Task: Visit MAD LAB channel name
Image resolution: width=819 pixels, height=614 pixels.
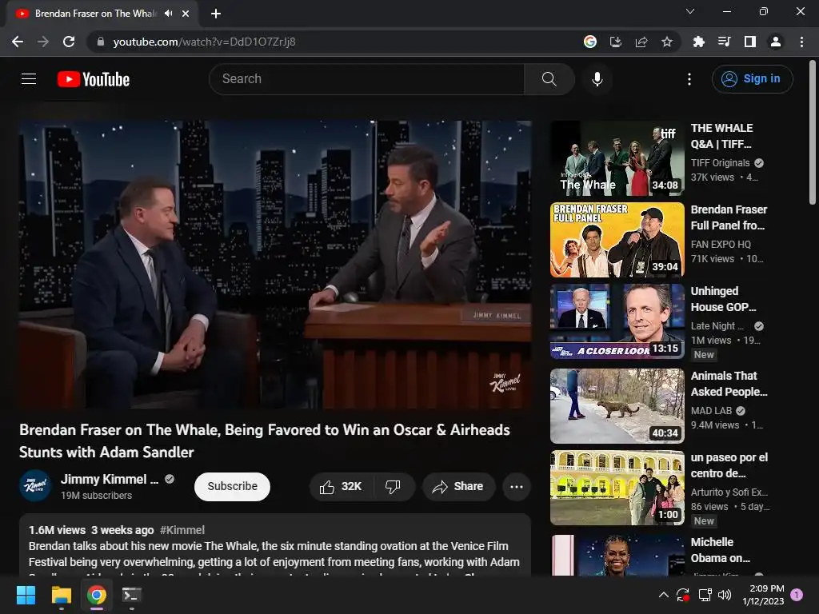Action: 711,411
